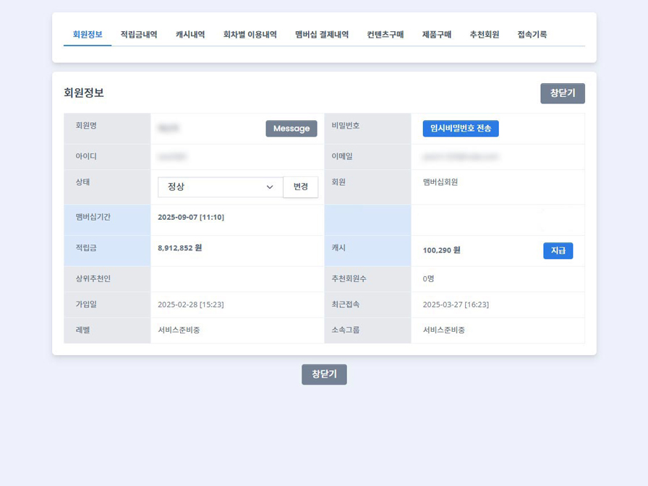Viewport: 648px width, 486px height.
Task: Click the bottom 창닫기 button
Action: 324,375
